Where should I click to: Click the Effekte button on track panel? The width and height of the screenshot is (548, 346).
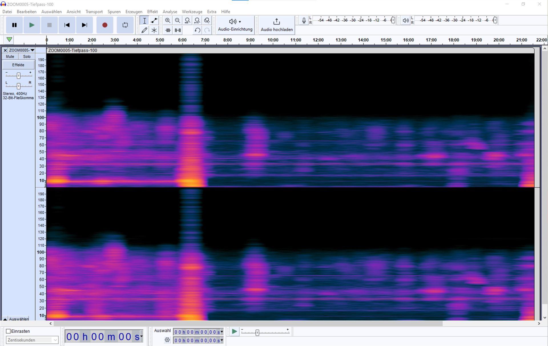pyautogui.click(x=18, y=65)
